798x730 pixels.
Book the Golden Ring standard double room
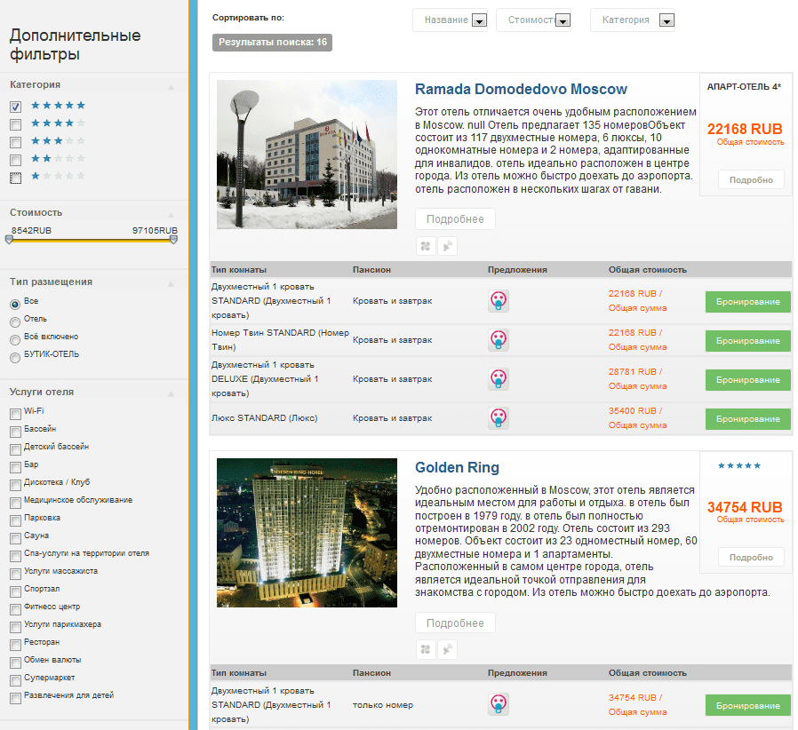pos(747,706)
